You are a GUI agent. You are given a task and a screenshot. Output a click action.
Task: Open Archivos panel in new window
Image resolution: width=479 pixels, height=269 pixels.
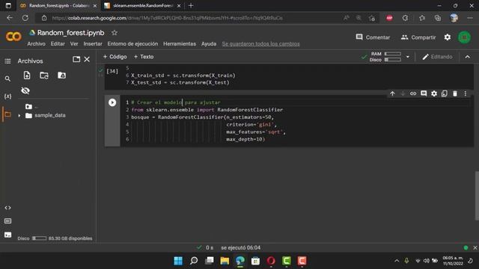[x=76, y=59]
